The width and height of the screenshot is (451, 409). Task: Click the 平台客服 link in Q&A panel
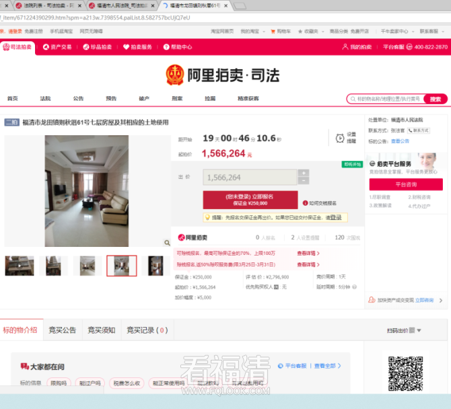[292, 366]
